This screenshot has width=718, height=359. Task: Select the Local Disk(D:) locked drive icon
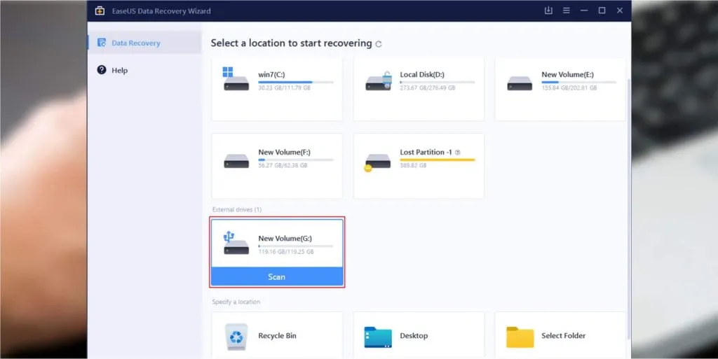(378, 81)
